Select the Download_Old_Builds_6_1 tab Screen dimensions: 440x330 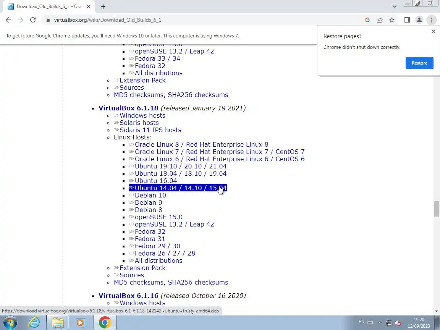click(x=49, y=6)
